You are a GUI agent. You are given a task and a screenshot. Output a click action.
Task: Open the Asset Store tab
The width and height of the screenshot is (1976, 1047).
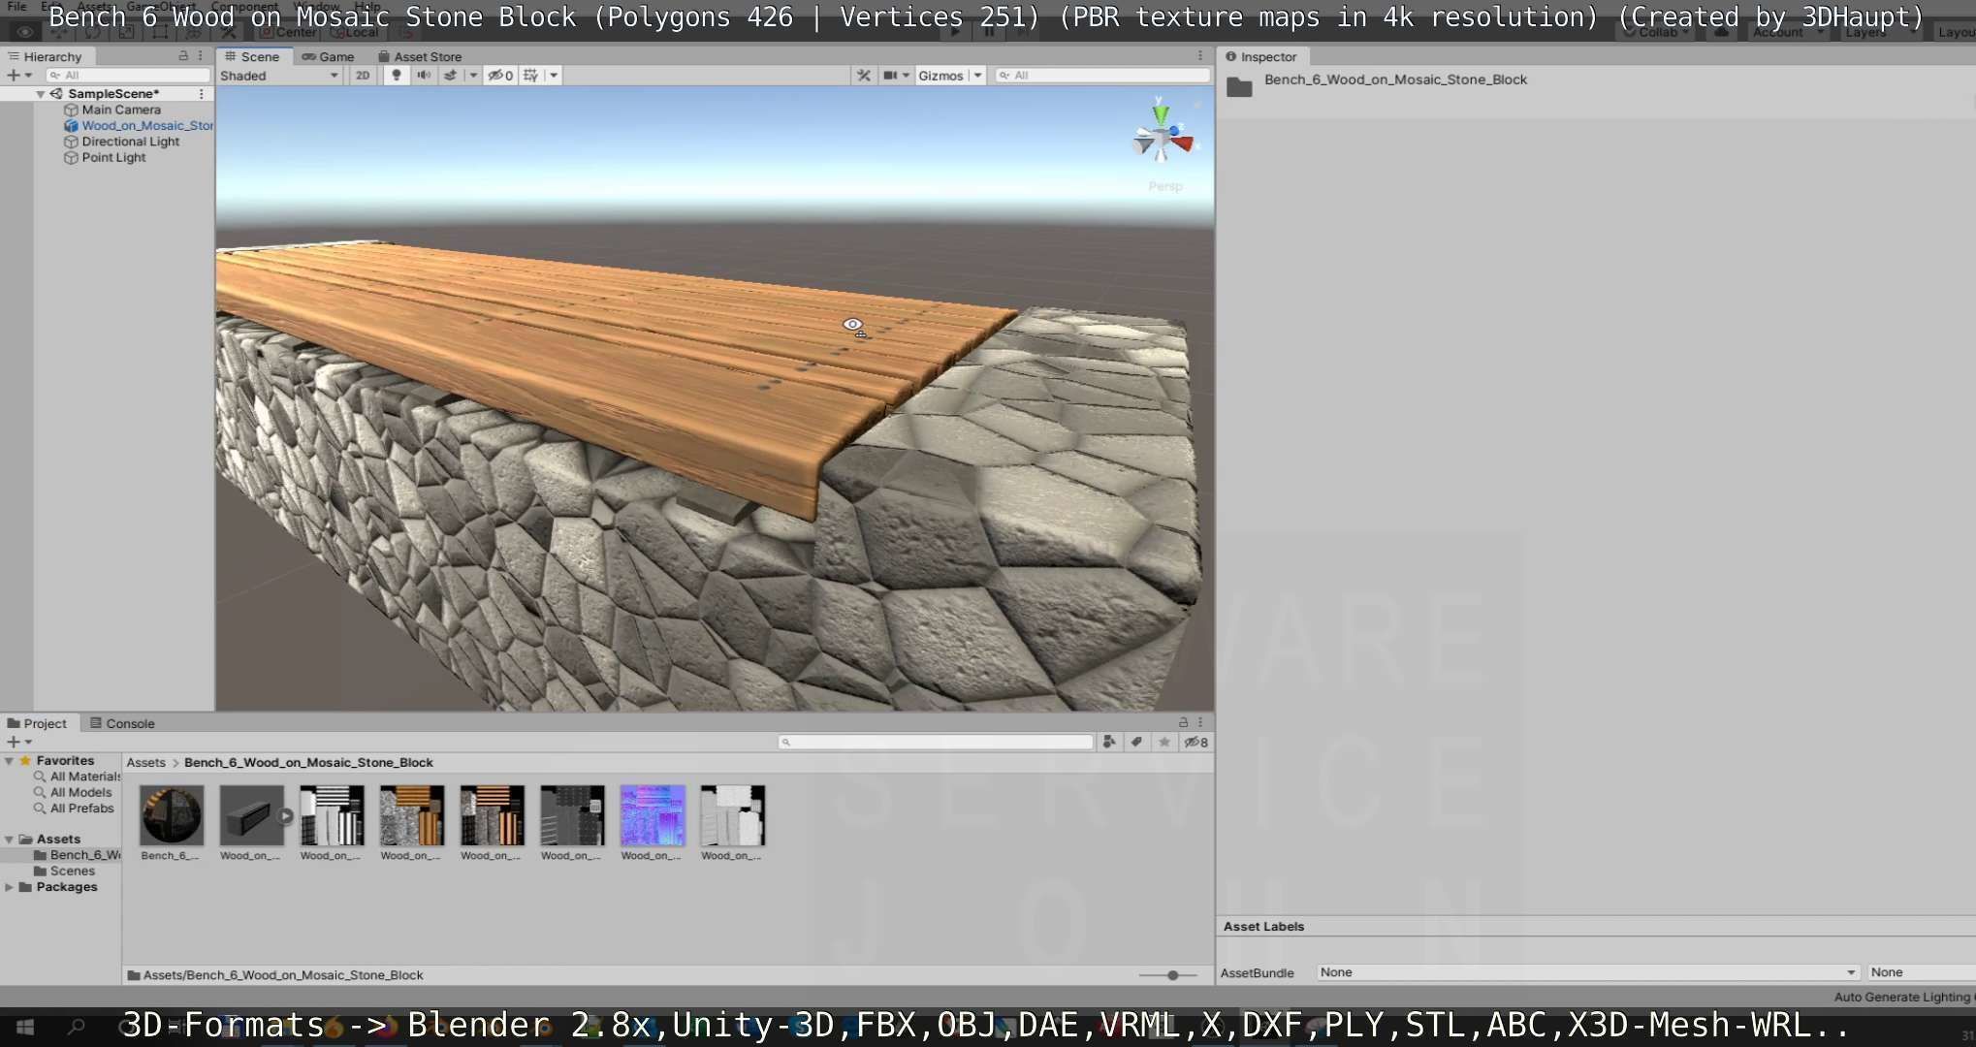pyautogui.click(x=419, y=56)
